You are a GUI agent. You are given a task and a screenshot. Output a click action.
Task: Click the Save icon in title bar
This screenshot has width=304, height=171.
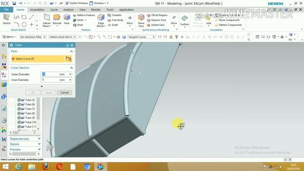14,3
